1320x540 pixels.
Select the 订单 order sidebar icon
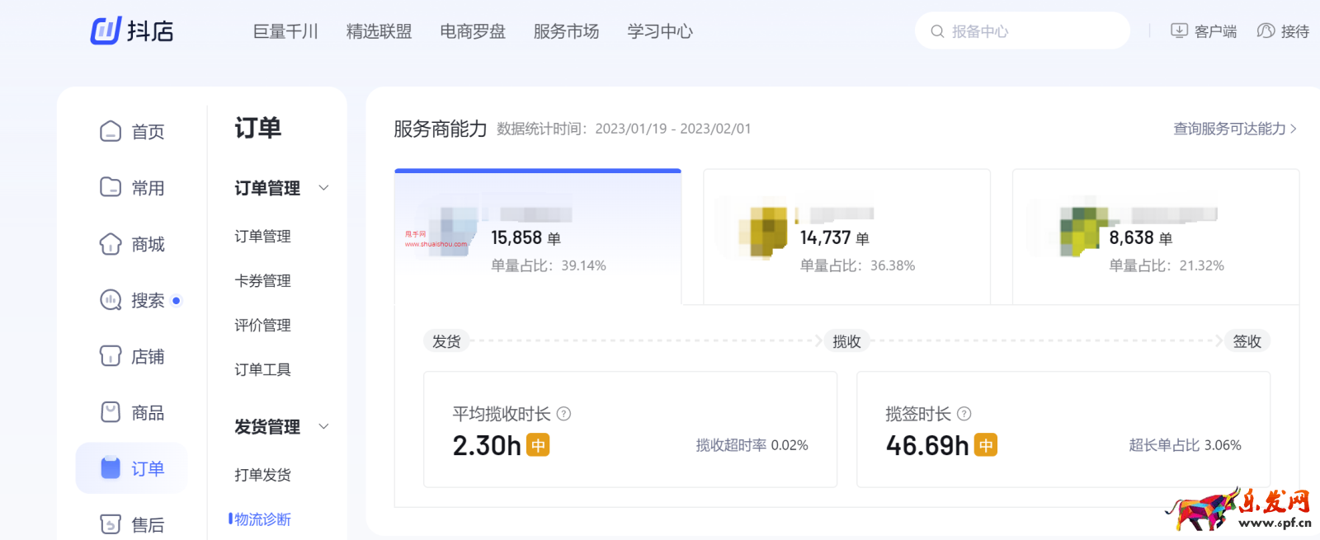coord(111,468)
